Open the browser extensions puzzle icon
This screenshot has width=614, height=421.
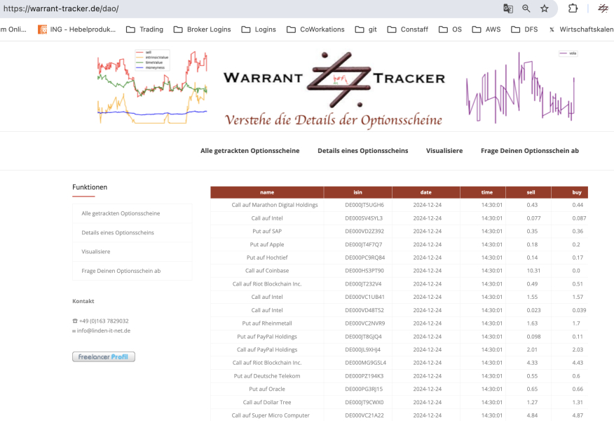pyautogui.click(x=573, y=8)
